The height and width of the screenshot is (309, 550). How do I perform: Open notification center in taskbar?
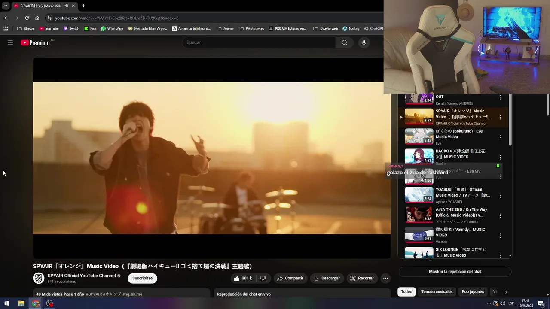coord(541,303)
